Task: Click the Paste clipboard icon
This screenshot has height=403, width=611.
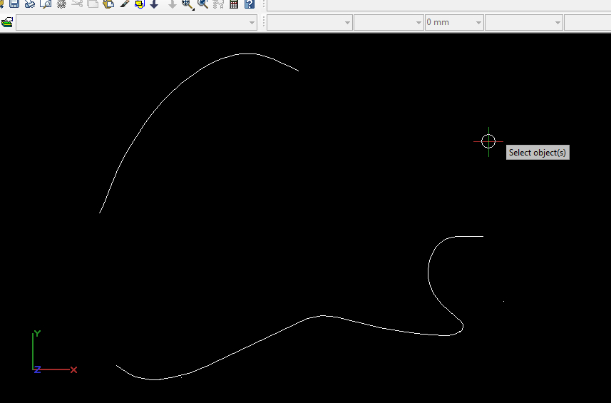Action: coord(108,4)
